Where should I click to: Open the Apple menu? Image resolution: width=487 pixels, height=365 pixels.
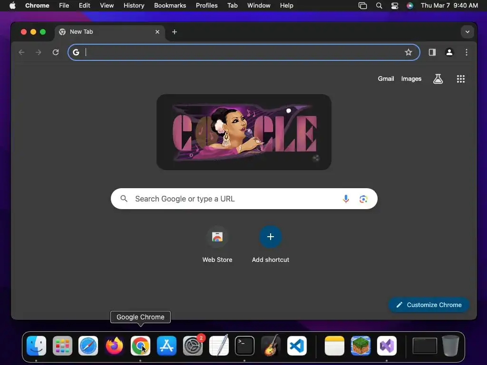[x=12, y=6]
